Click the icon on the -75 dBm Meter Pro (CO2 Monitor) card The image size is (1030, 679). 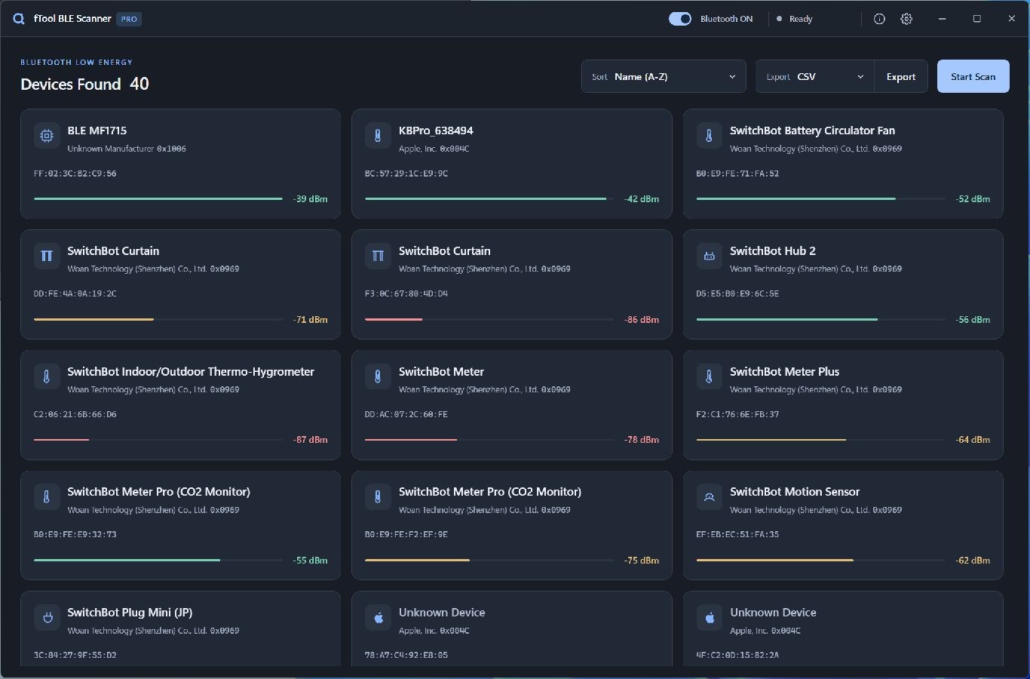[x=378, y=497]
